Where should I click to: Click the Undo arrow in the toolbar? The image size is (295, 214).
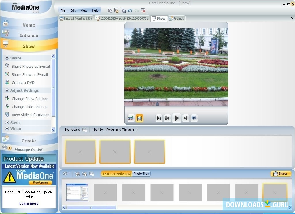(130, 10)
